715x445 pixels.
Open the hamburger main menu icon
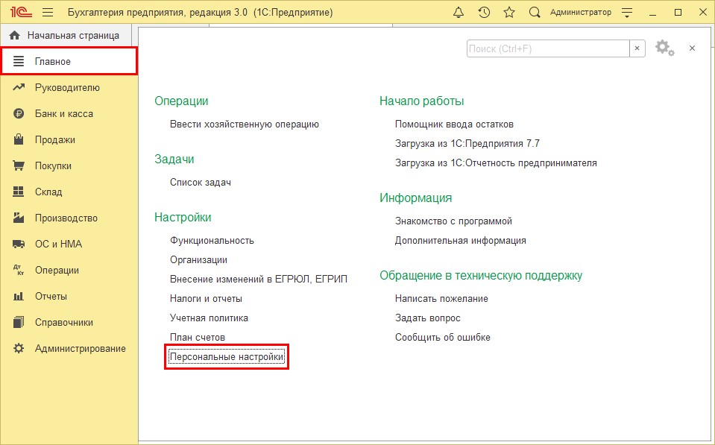(x=48, y=13)
